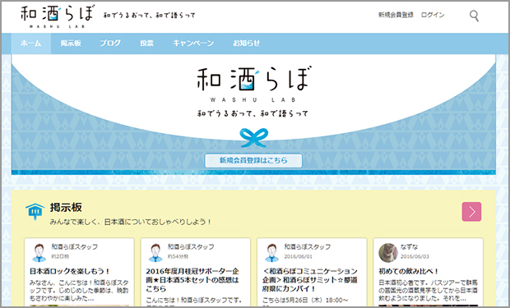The height and width of the screenshot is (308, 510).
Task: Open the お知らせ tab
Action: click(x=246, y=44)
